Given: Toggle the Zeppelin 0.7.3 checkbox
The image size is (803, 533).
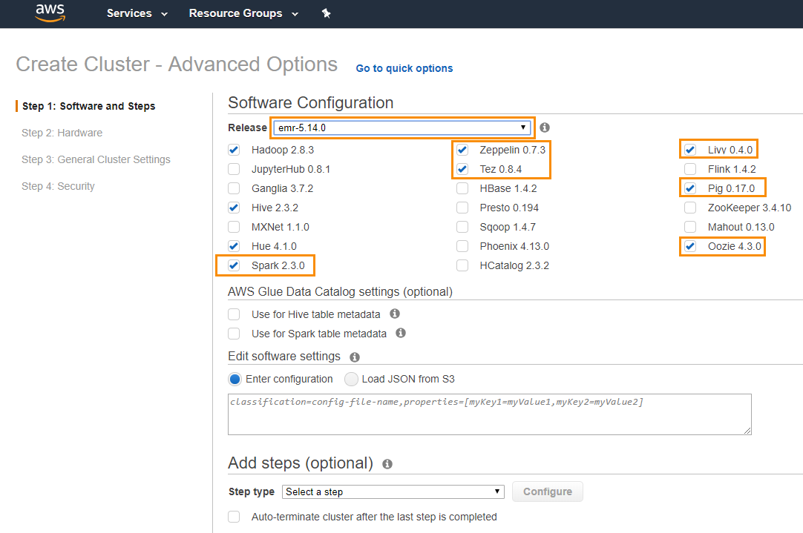Looking at the screenshot, I should [462, 150].
